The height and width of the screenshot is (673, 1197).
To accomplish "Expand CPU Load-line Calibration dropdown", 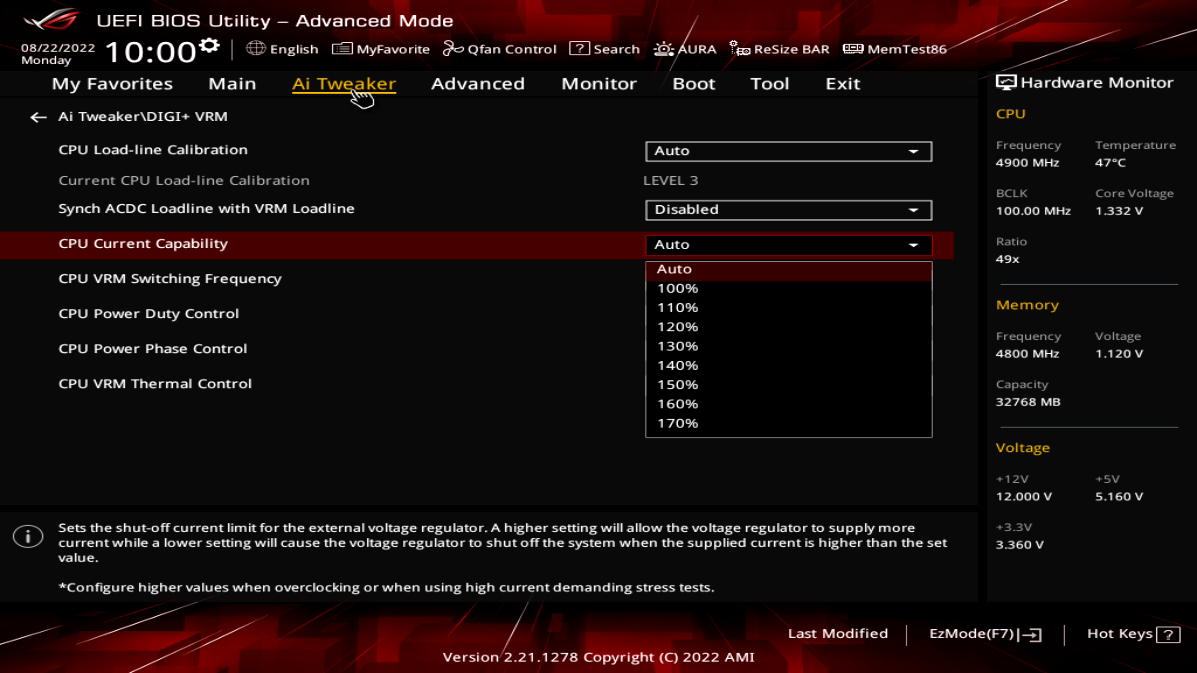I will [x=788, y=151].
